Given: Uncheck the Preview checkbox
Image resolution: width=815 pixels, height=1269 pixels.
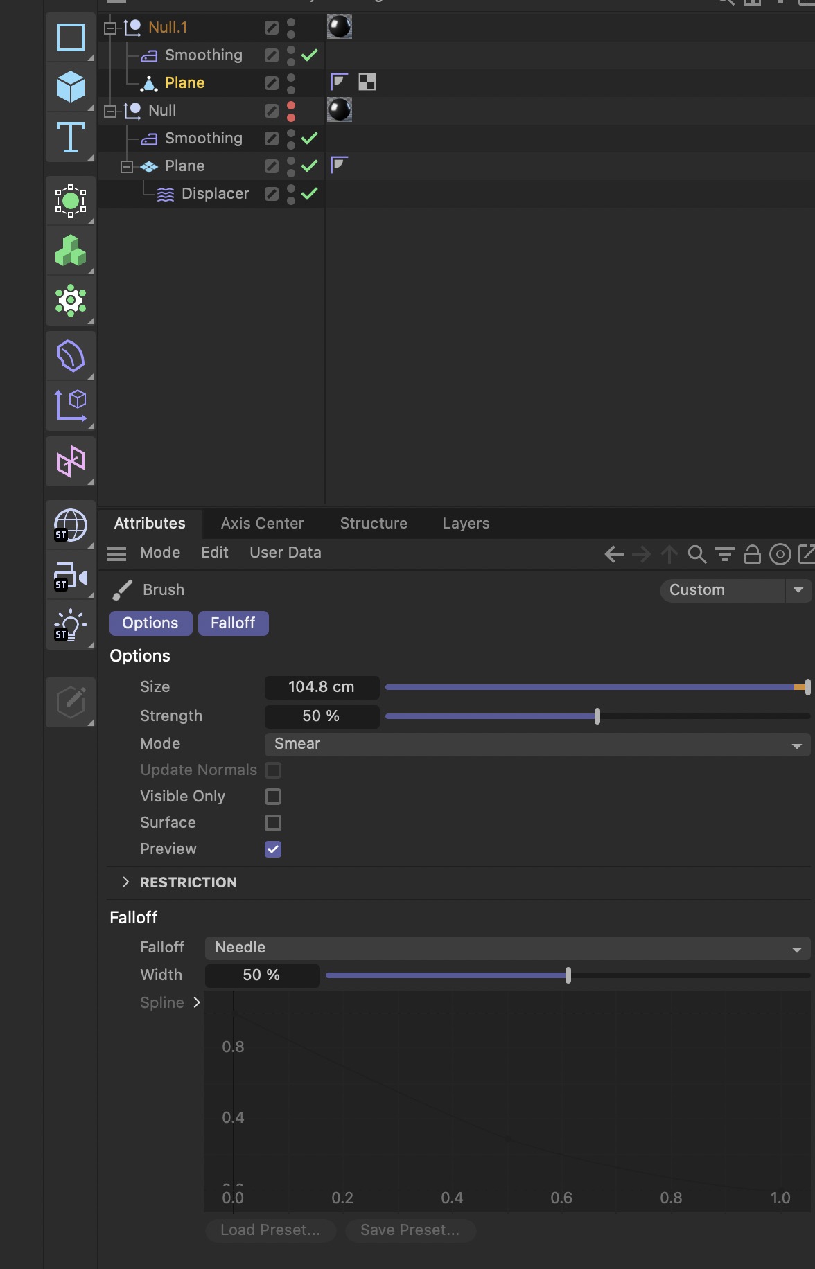Looking at the screenshot, I should tap(273, 849).
